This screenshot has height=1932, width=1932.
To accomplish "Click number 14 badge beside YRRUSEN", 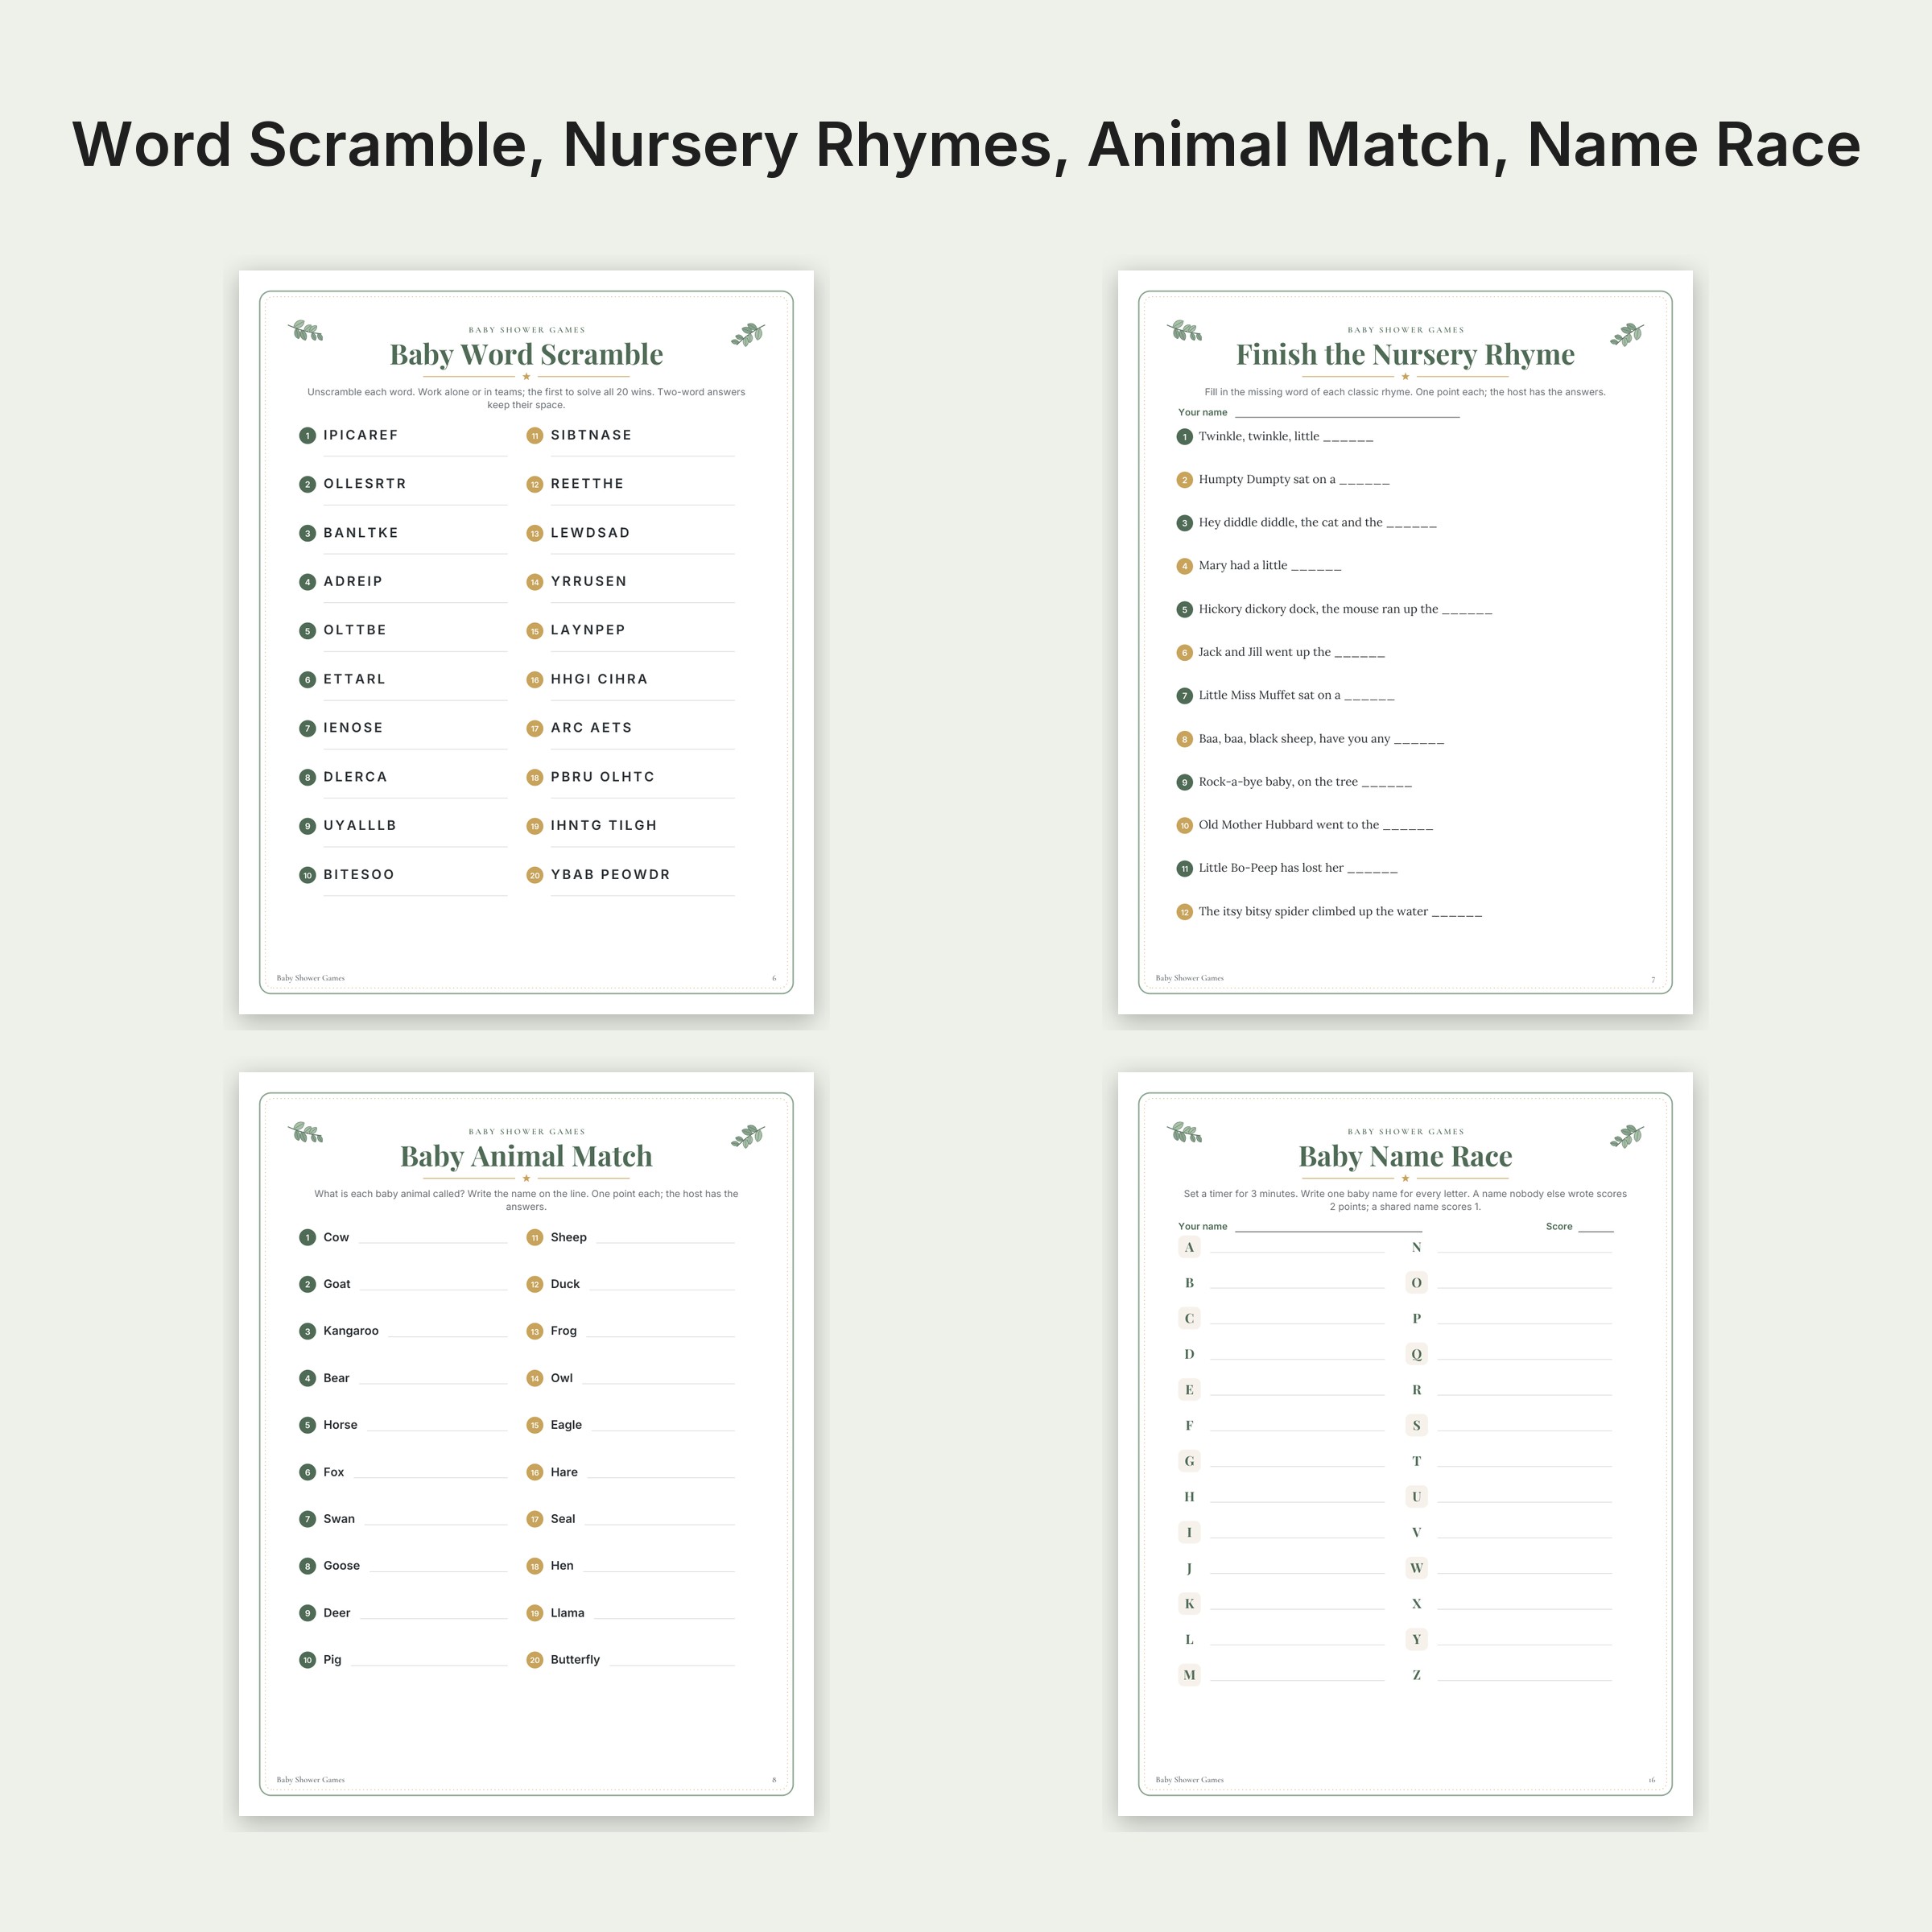I will coord(535,582).
